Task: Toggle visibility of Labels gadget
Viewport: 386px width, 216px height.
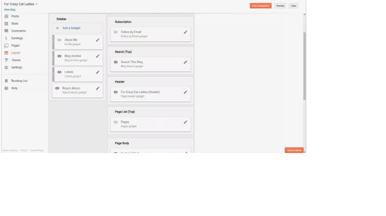Action: [59, 72]
